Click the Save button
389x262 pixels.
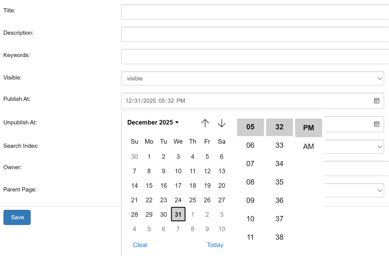pyautogui.click(x=17, y=217)
